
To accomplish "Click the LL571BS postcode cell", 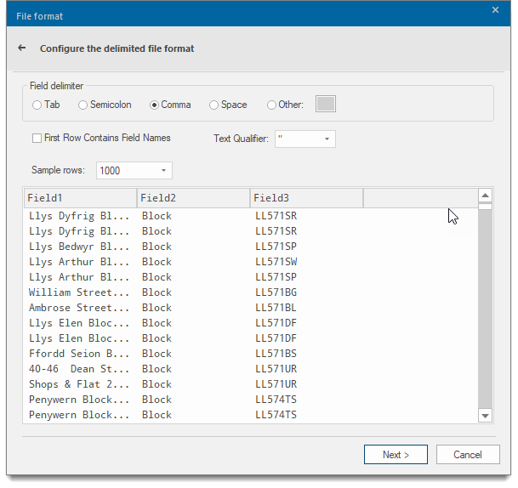I will click(x=276, y=354).
